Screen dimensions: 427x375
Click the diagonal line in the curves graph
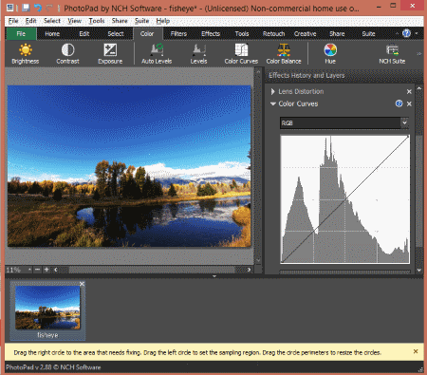(345, 199)
